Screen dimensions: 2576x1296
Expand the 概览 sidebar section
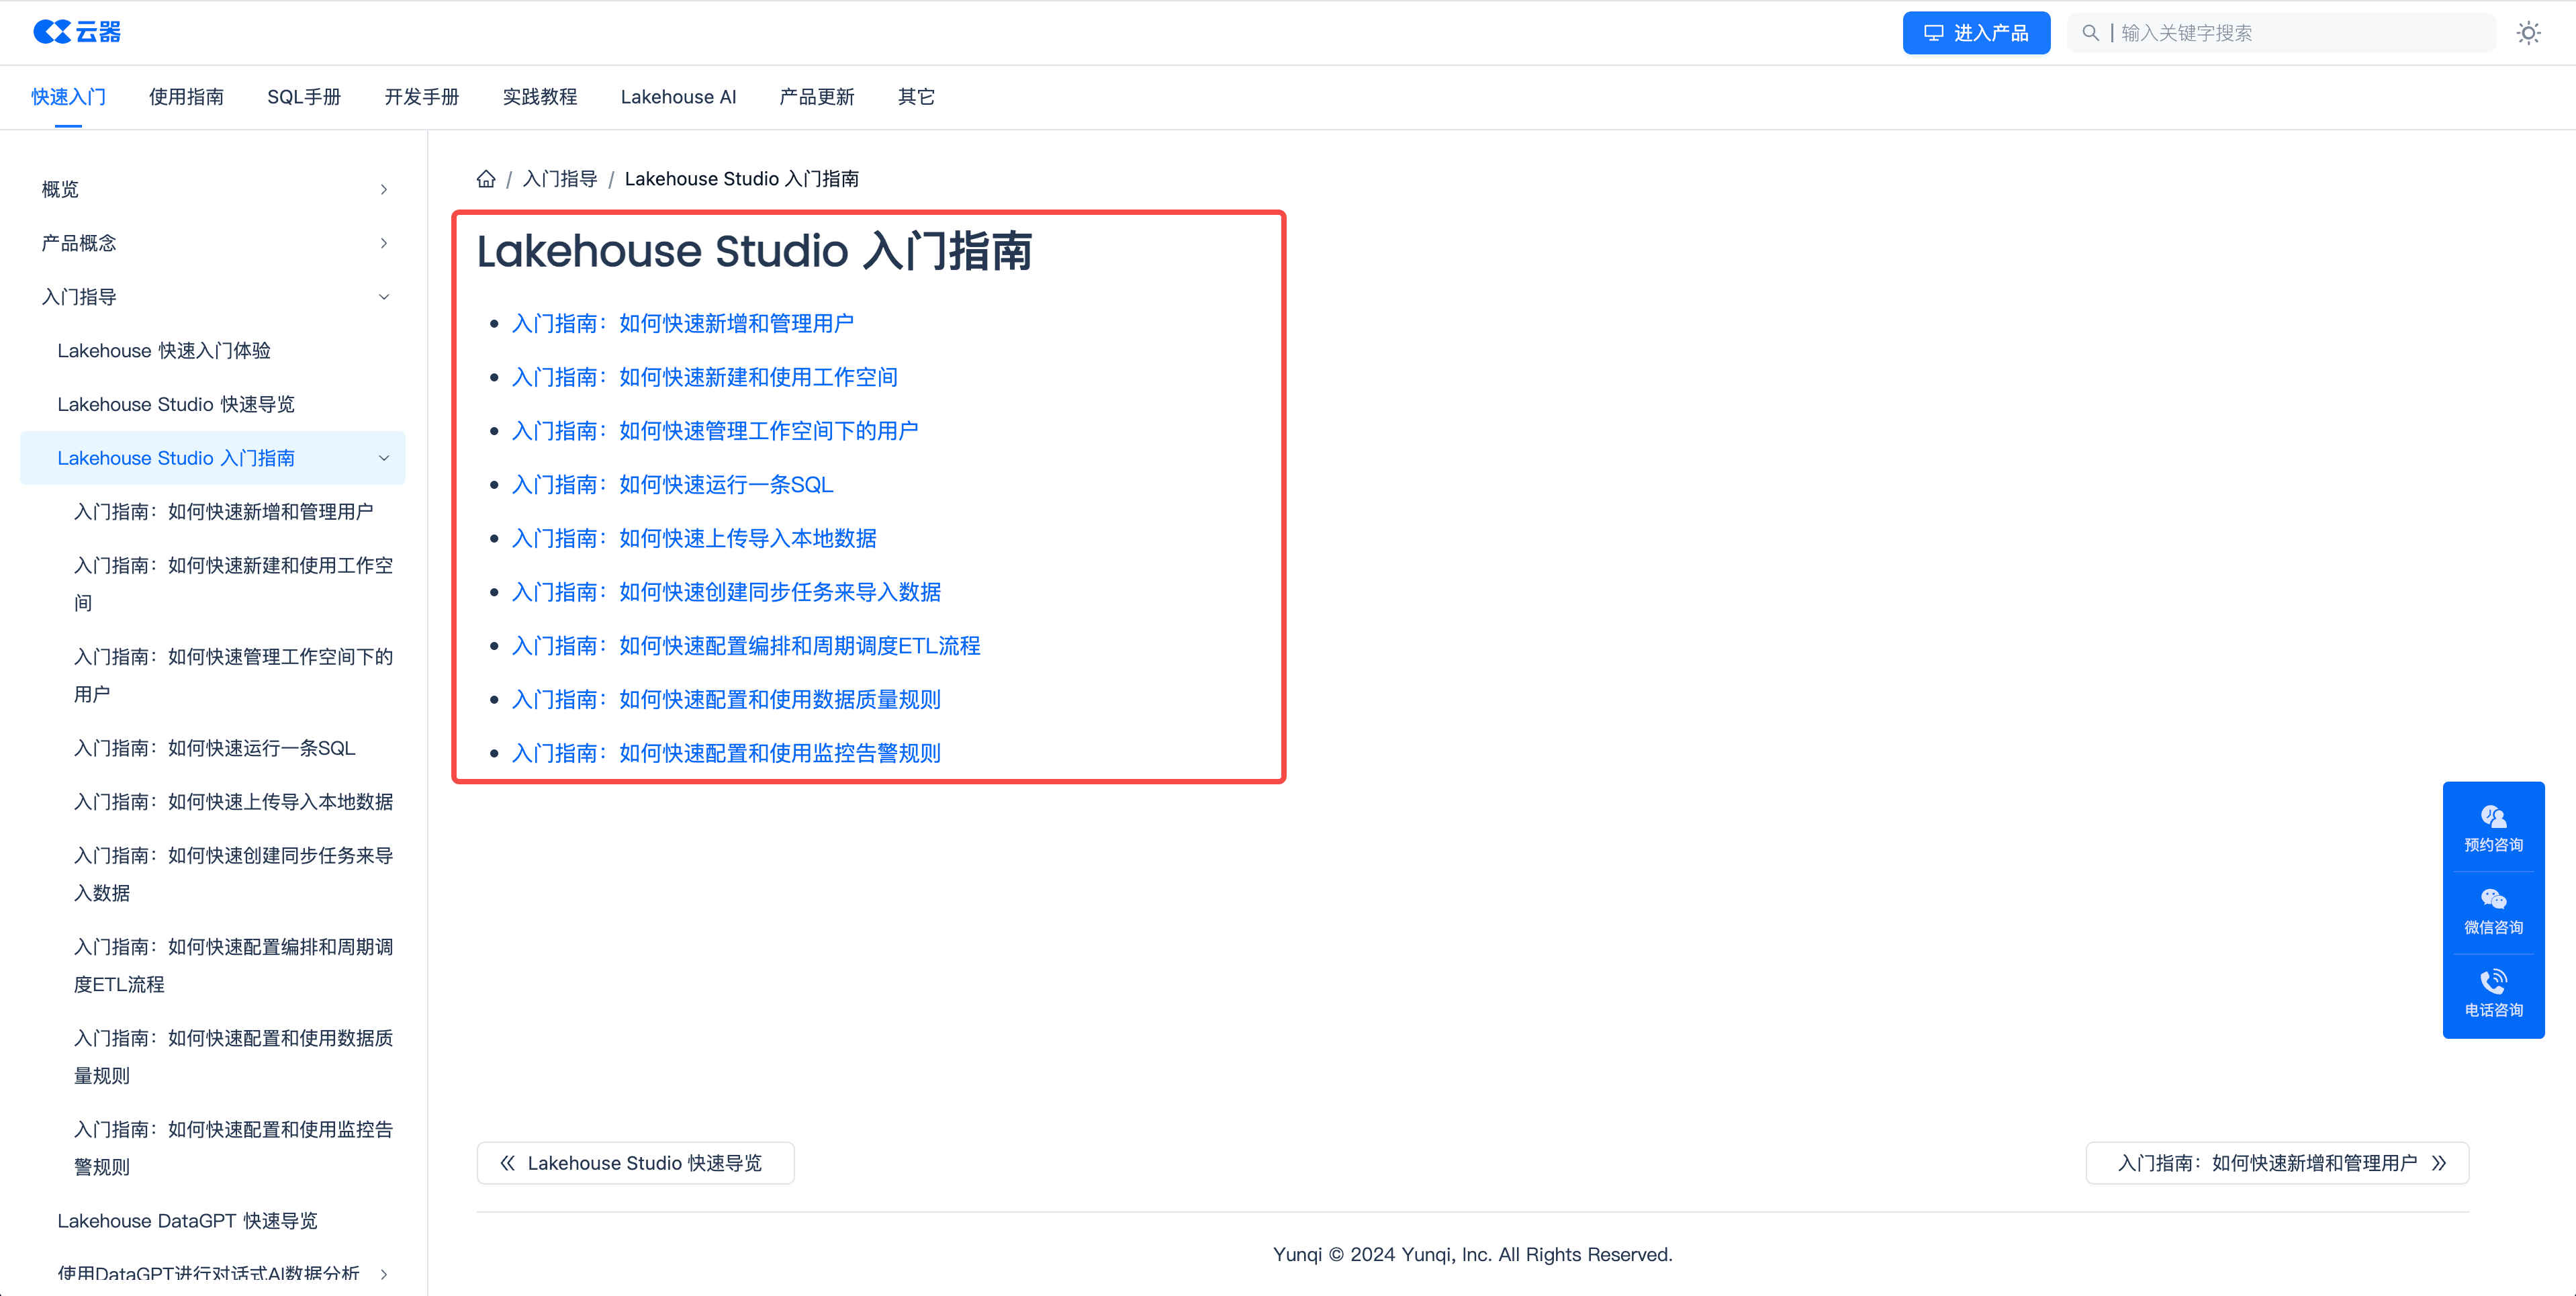384,189
